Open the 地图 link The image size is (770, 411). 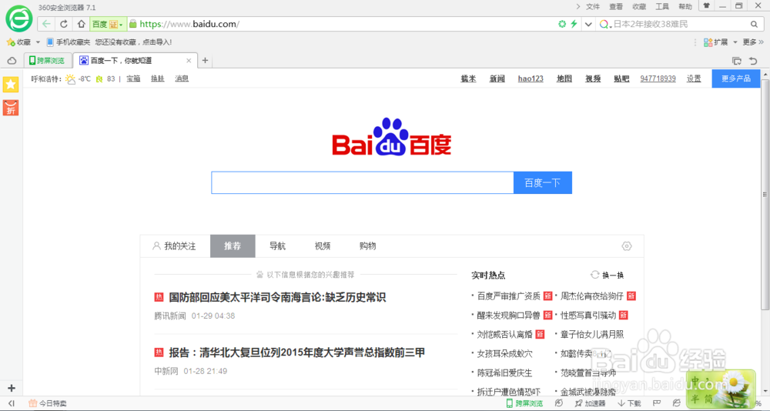[x=564, y=79]
